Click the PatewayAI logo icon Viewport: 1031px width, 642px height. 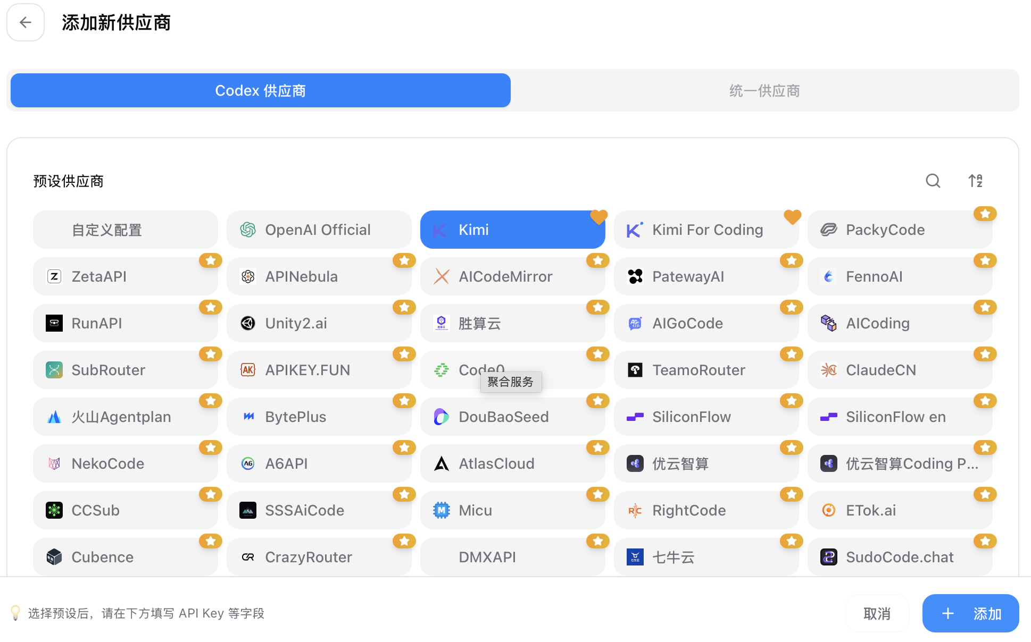tap(635, 276)
